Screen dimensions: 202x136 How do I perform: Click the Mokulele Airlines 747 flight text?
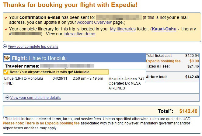(127, 79)
